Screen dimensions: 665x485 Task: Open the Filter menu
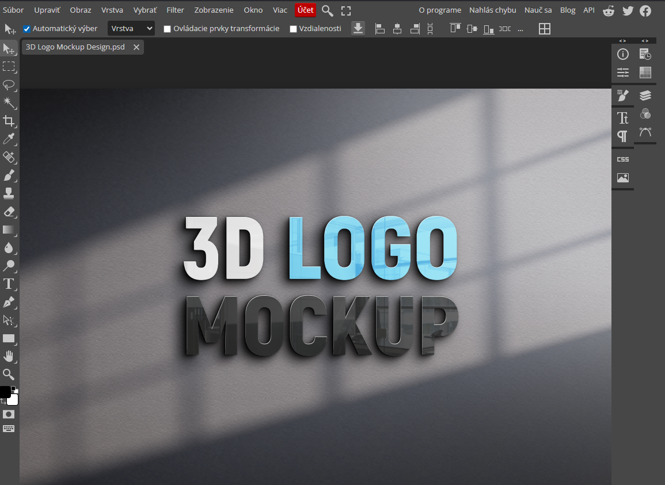point(175,10)
